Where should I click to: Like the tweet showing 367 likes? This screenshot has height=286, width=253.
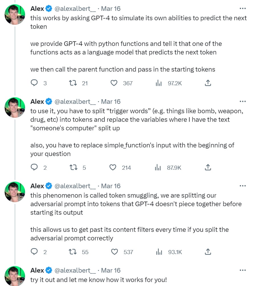point(114,83)
